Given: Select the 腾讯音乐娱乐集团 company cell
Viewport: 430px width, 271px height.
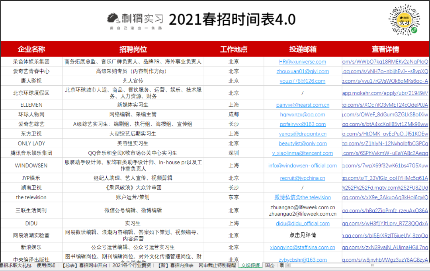Looking at the screenshot, I should pos(31,153).
